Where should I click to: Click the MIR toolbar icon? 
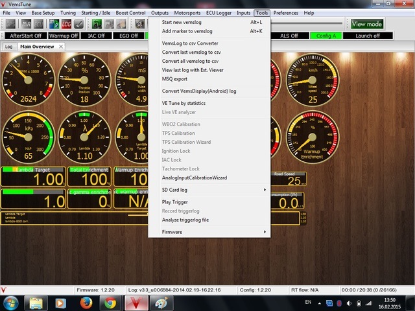[x=26, y=24]
